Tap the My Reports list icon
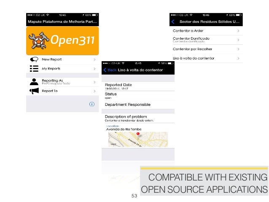The width and height of the screenshot is (269, 202). 34,68
